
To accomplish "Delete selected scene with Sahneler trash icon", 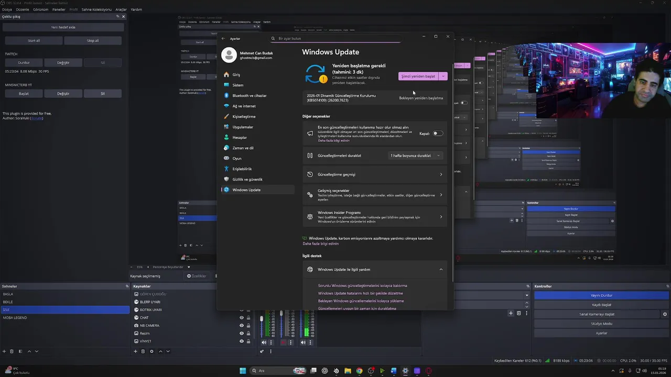I will pos(12,351).
